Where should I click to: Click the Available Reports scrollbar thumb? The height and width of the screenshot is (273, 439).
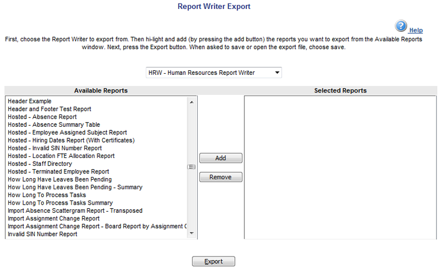191,167
